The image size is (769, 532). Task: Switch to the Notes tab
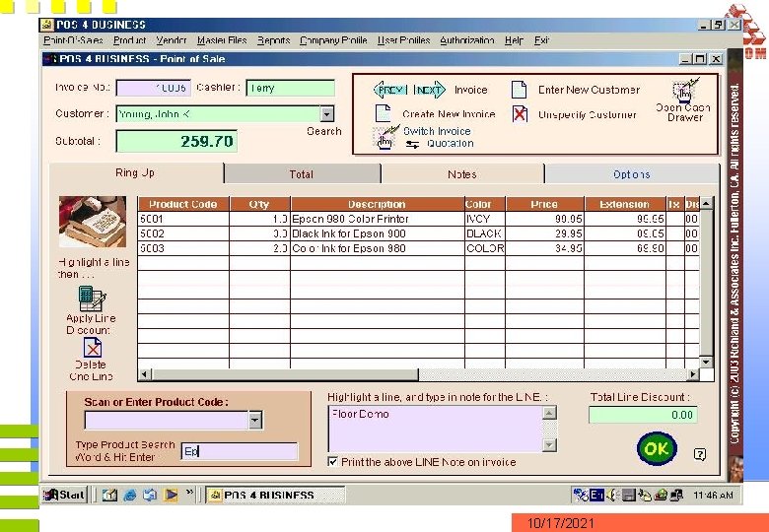pos(462,174)
